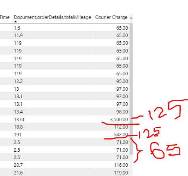Click the scroll-up arrow of the table
The height and width of the screenshot is (176, 188).
point(131,18)
